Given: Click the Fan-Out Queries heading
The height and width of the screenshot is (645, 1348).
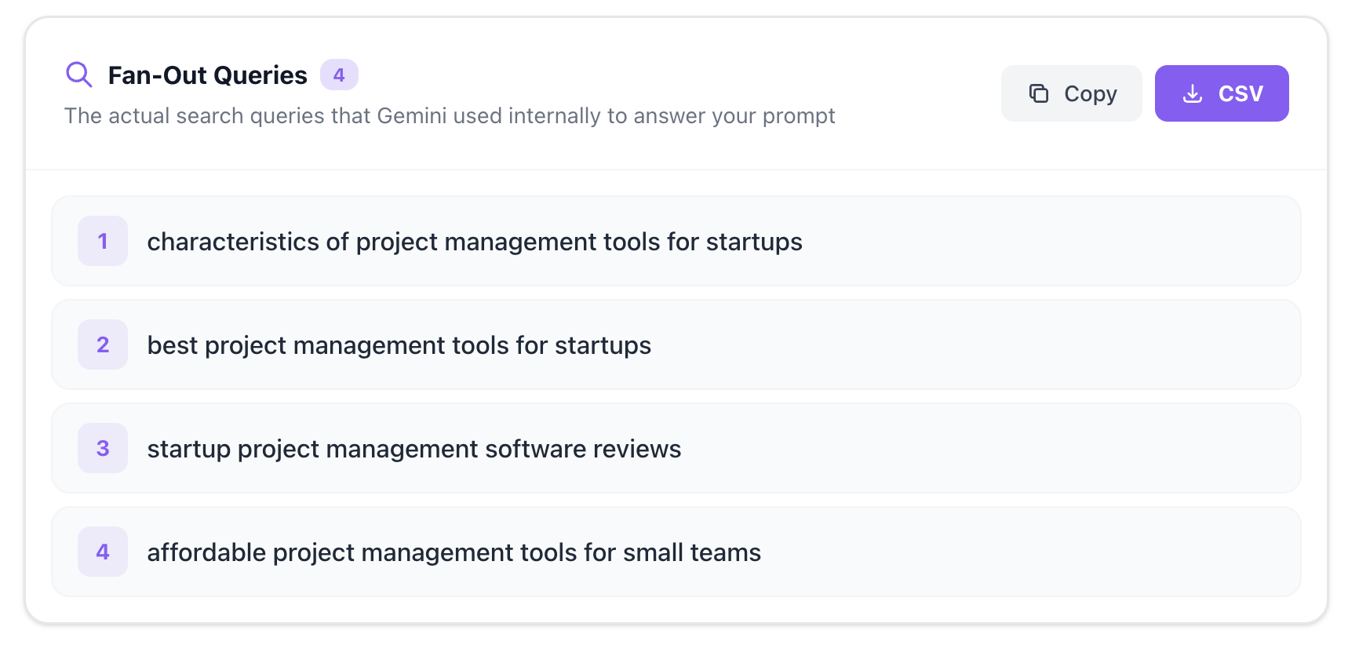Looking at the screenshot, I should point(206,75).
